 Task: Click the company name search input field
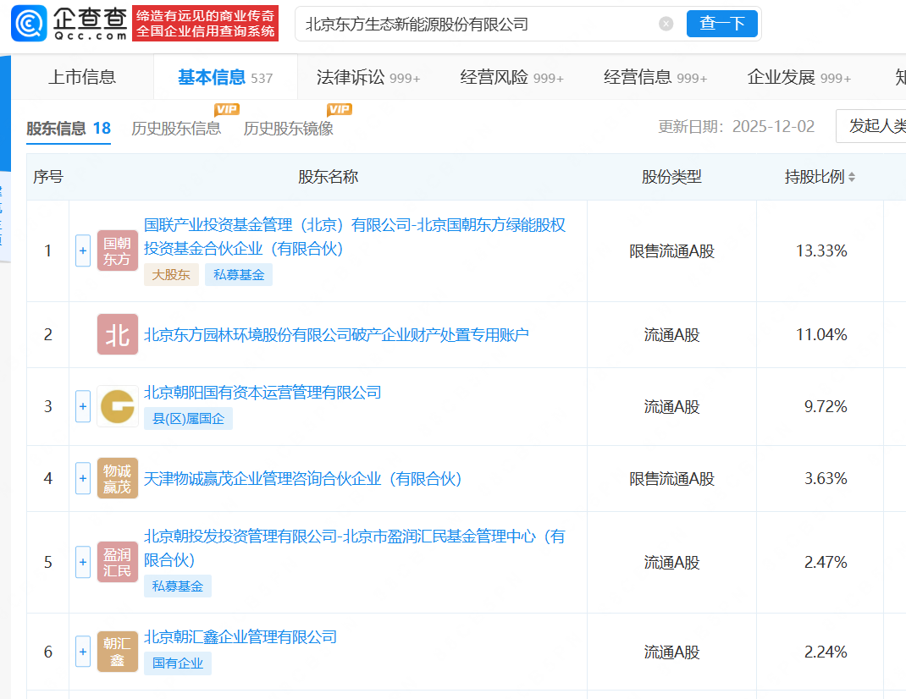tap(474, 24)
